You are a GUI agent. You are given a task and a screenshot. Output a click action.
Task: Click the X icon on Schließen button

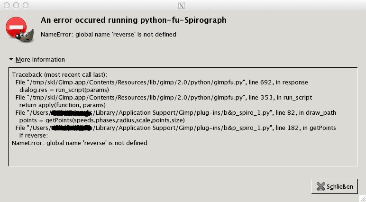coord(320,186)
